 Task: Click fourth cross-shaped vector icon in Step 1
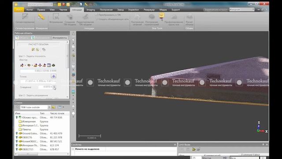tap(40, 65)
